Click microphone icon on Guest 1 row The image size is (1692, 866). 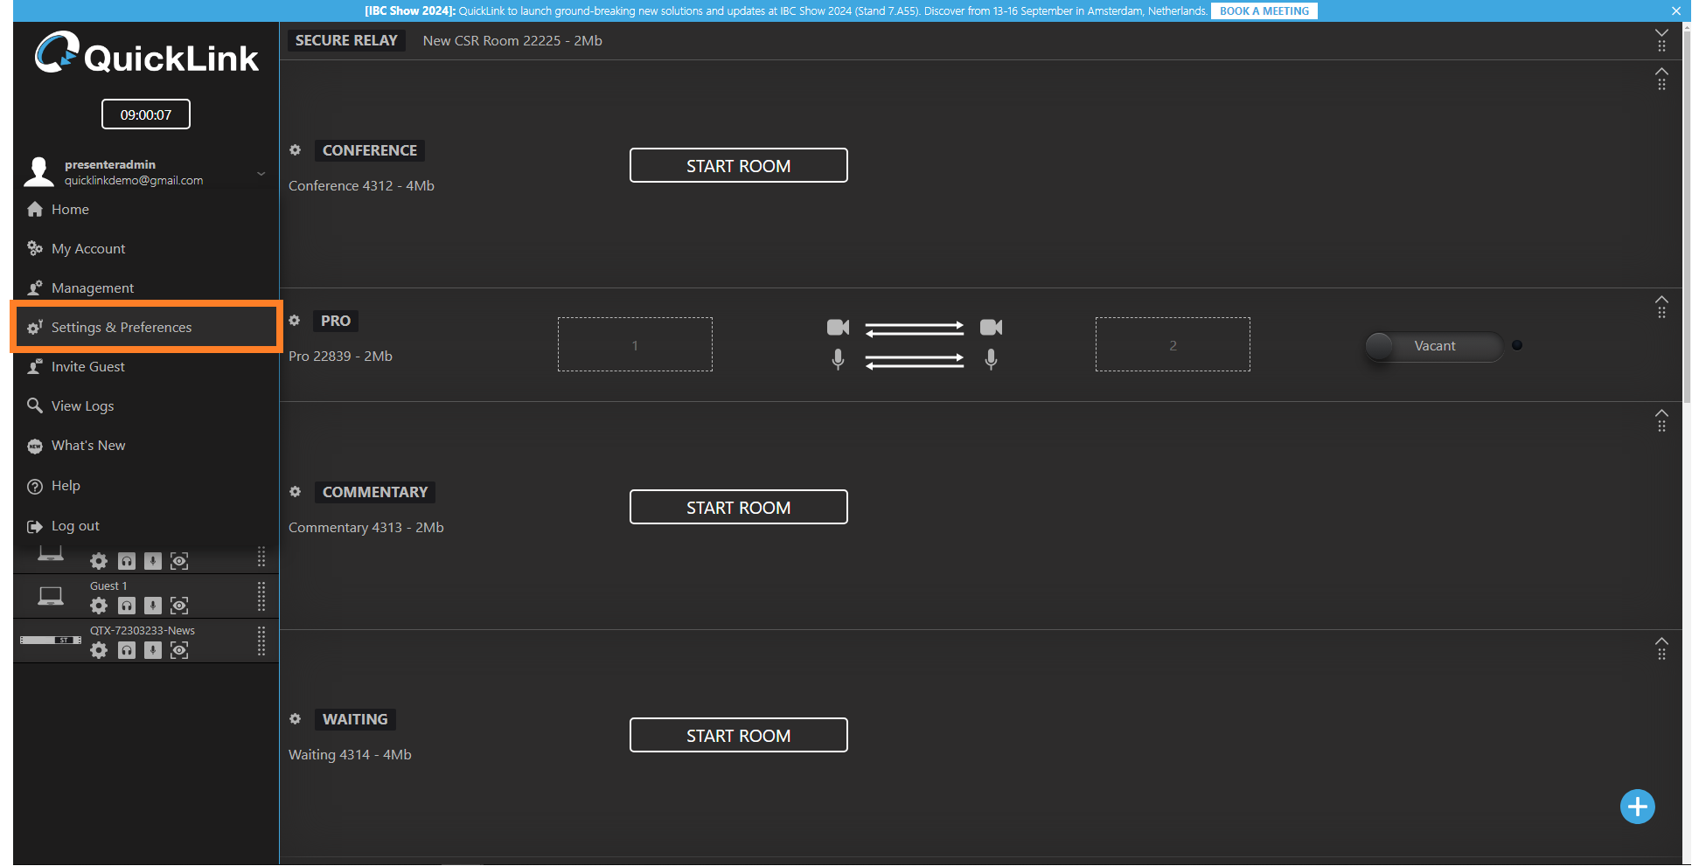153,606
